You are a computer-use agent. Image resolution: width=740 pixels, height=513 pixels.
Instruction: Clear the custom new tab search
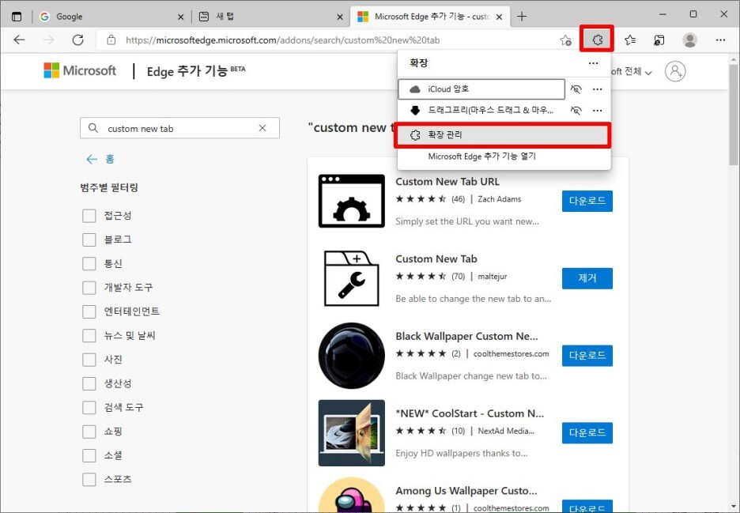262,128
